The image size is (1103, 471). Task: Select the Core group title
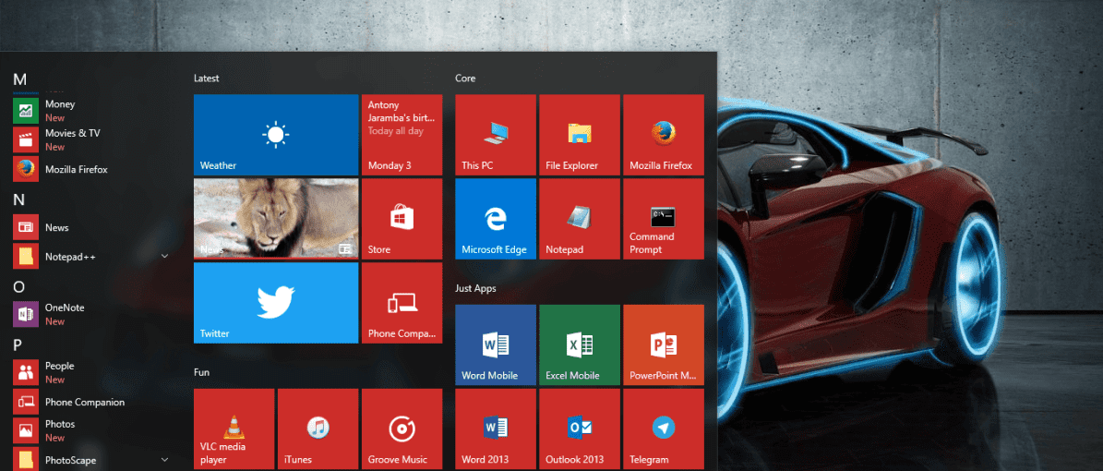(465, 78)
